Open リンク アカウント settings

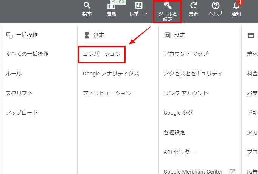click(186, 93)
